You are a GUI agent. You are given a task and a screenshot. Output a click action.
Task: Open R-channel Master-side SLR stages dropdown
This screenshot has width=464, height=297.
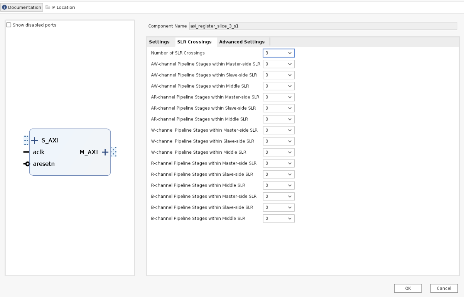278,163
